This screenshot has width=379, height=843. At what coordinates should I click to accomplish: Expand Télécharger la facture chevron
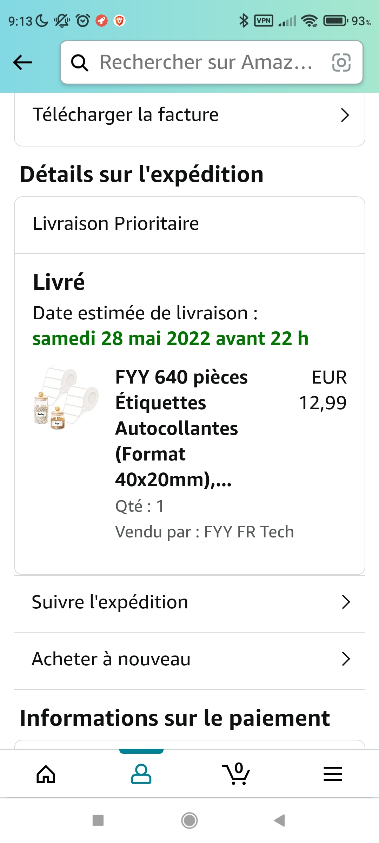[345, 115]
